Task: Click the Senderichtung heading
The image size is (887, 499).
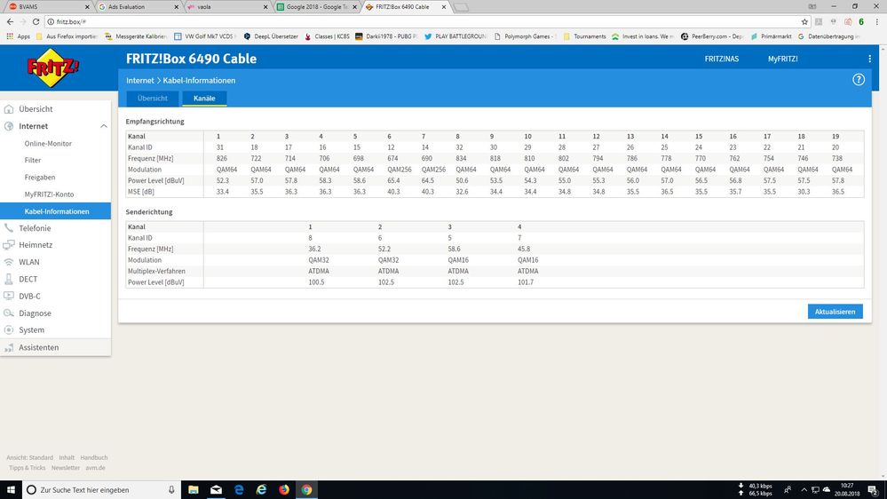Action: pyautogui.click(x=149, y=212)
